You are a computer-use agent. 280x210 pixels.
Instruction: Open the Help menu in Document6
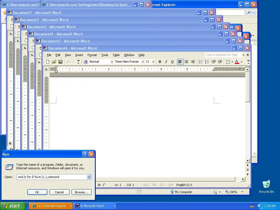click(141, 55)
